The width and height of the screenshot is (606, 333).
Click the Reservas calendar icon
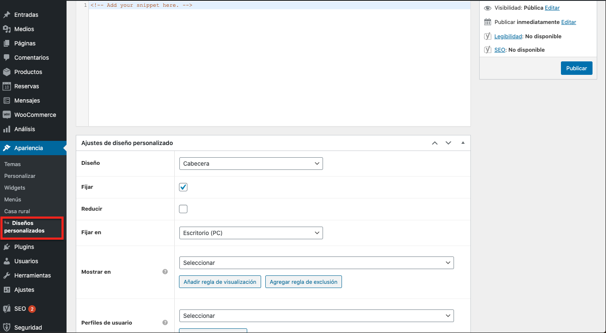(7, 86)
